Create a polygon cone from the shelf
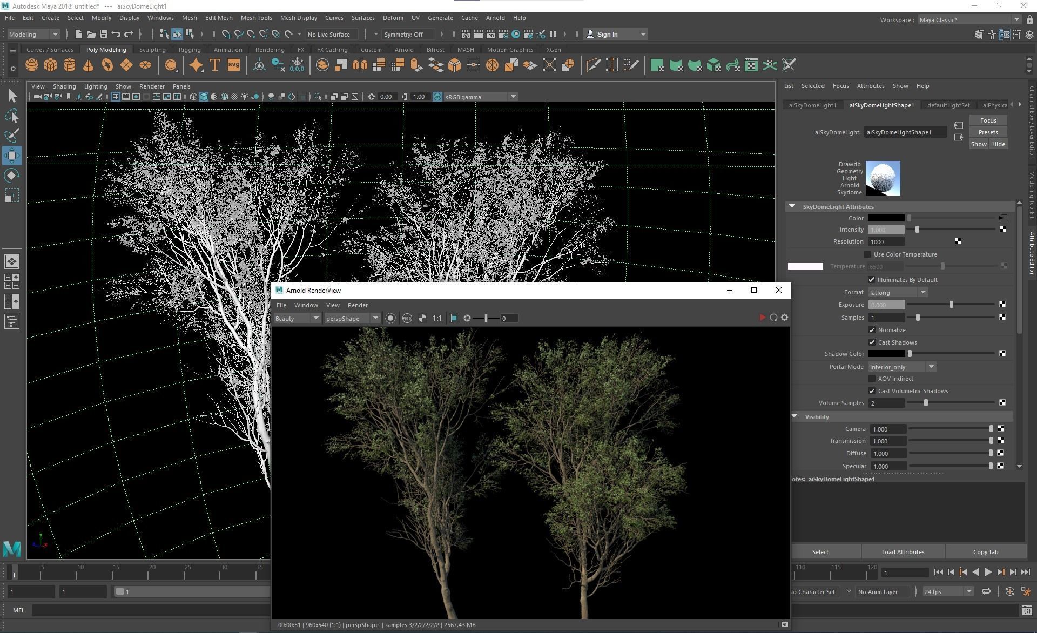 [88, 65]
